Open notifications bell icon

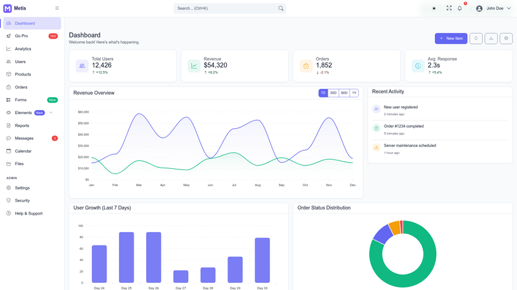coord(459,8)
